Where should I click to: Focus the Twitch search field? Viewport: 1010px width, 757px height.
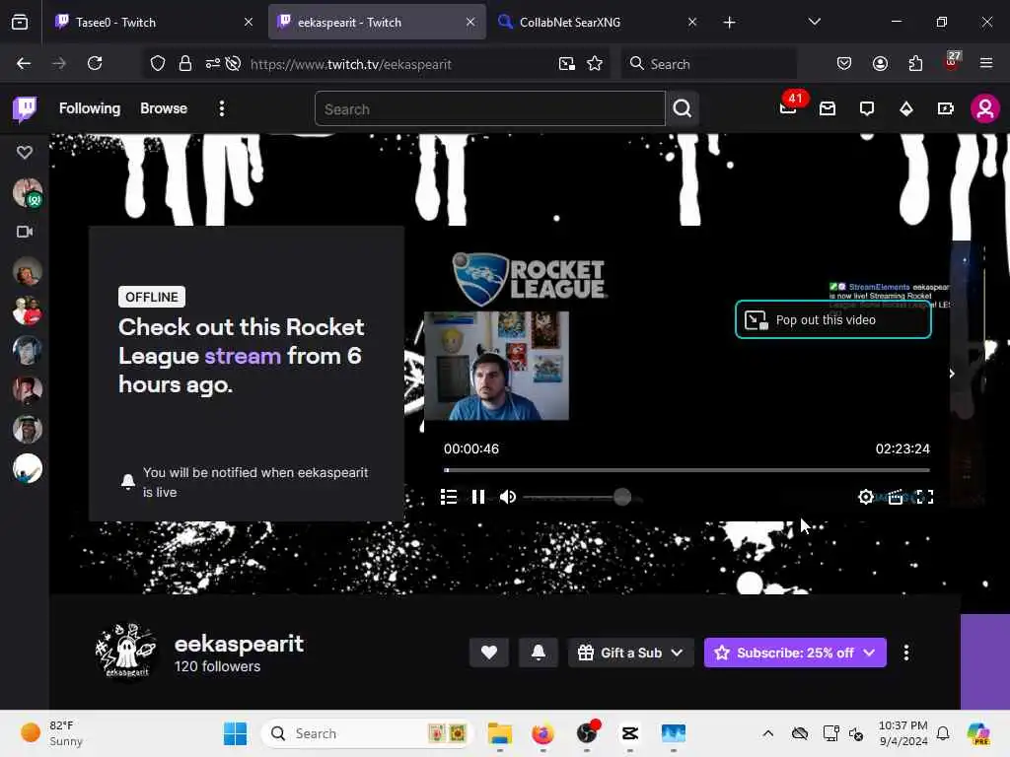pyautogui.click(x=489, y=108)
